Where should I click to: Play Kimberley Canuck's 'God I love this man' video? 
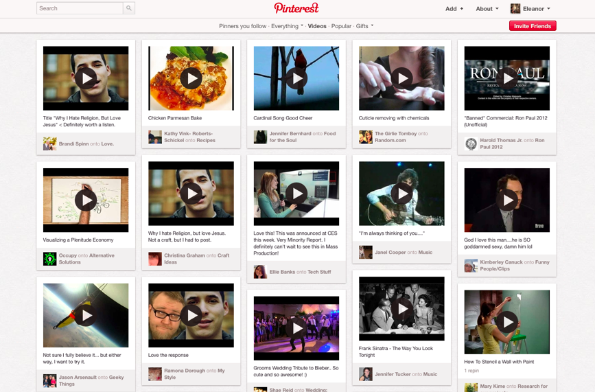click(x=507, y=200)
